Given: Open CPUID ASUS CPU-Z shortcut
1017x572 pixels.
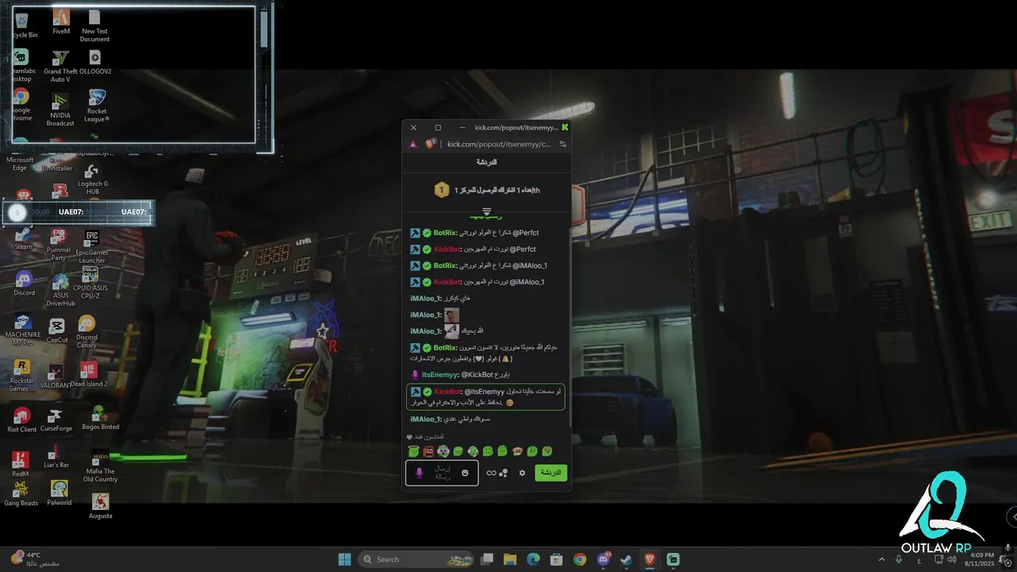Looking at the screenshot, I should click(90, 282).
